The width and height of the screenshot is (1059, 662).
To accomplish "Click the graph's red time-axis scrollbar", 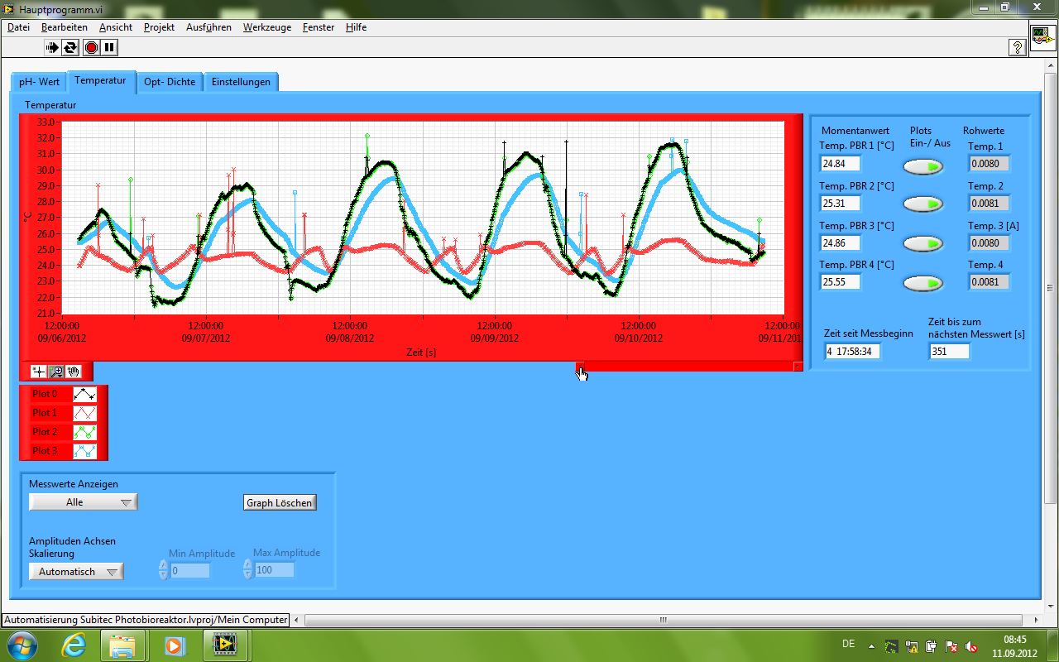I will click(x=689, y=367).
